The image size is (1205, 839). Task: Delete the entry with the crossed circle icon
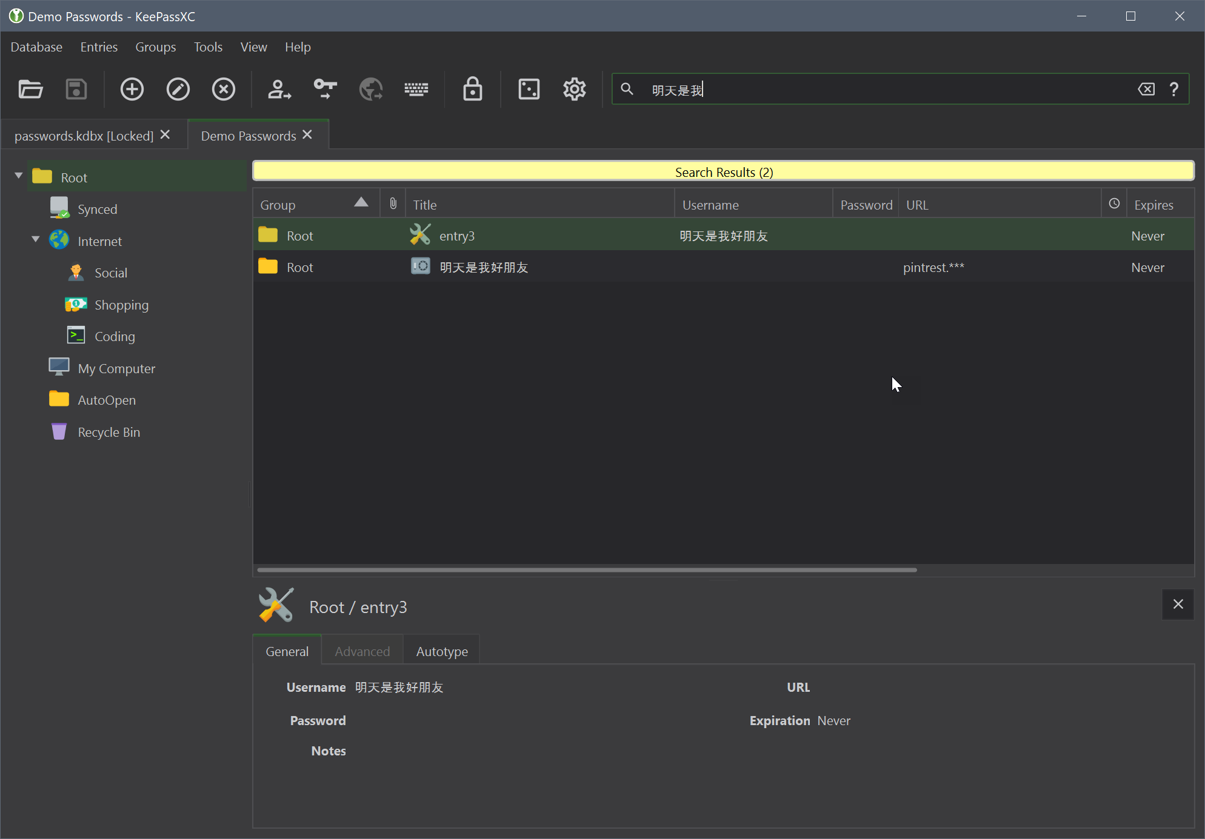click(x=224, y=89)
